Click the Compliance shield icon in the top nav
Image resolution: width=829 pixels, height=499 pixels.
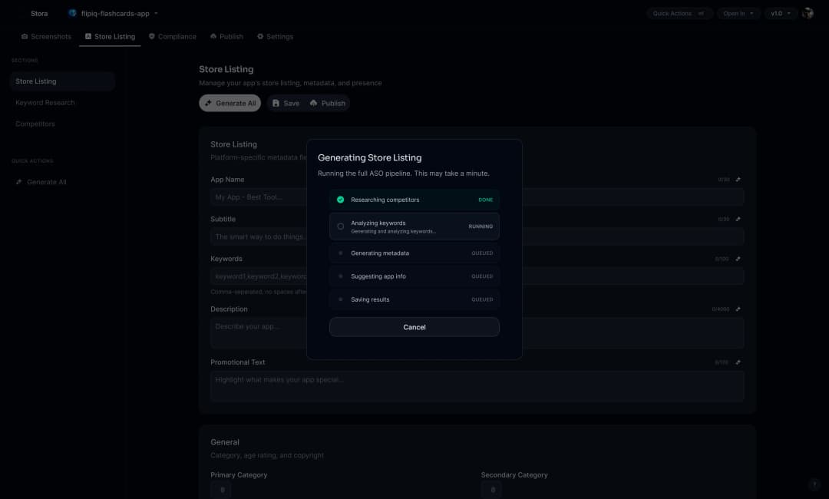point(152,36)
